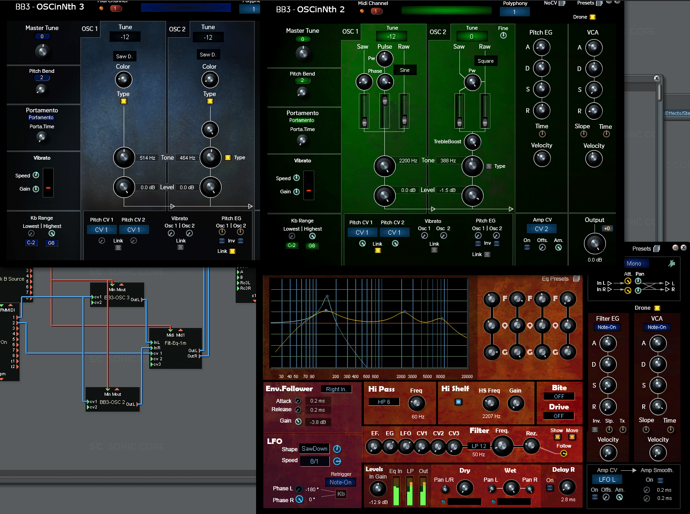Click Midi Channel 1 button in OSCinNth 2
Image resolution: width=690 pixels, height=514 pixels.
point(376,11)
